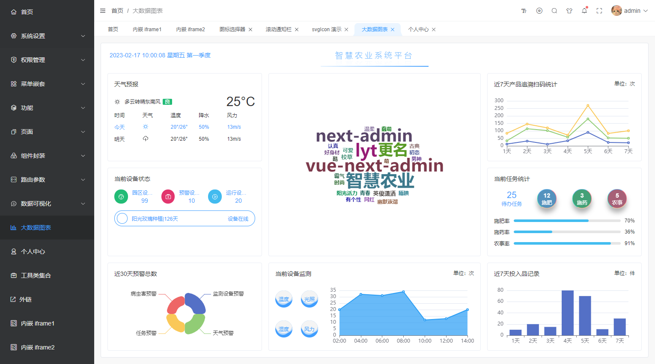This screenshot has height=364, width=655.
Task: Click the 首页 home icon in sidebar
Action: [14, 12]
